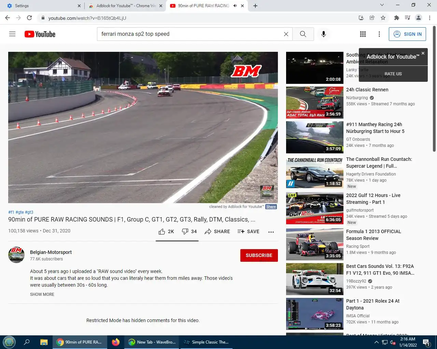
Task: Switch to New Tab - WaveBrowser taskbar item
Action: point(152,342)
